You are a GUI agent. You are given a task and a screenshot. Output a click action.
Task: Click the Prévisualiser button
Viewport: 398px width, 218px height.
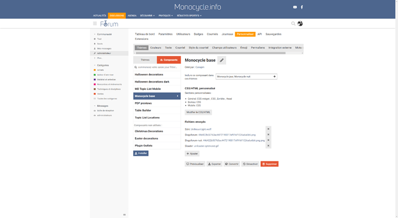point(195,164)
